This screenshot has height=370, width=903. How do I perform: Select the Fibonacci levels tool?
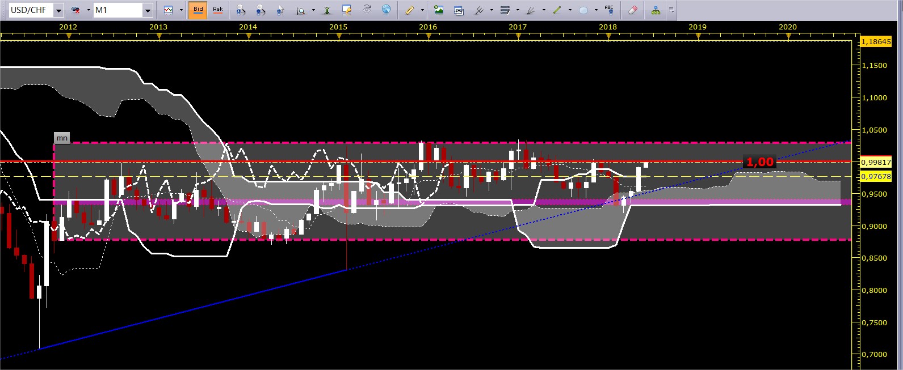point(505,10)
